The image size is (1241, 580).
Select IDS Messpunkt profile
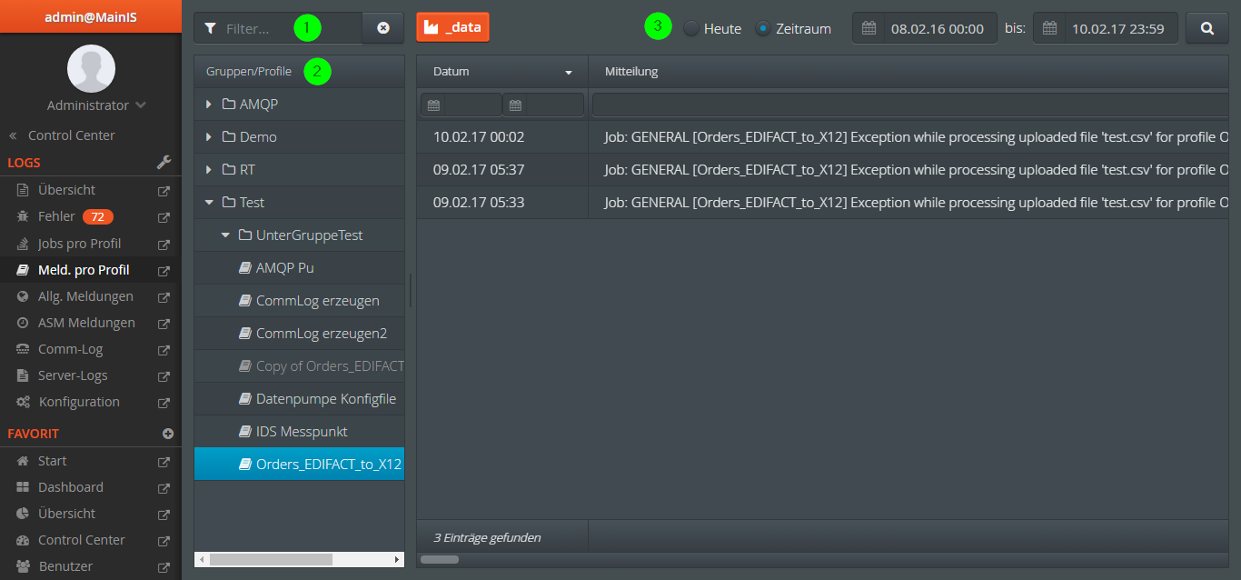(300, 432)
